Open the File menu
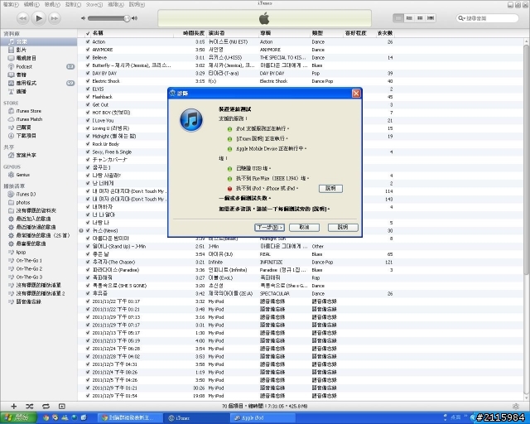The height and width of the screenshot is (424, 530). point(11,4)
